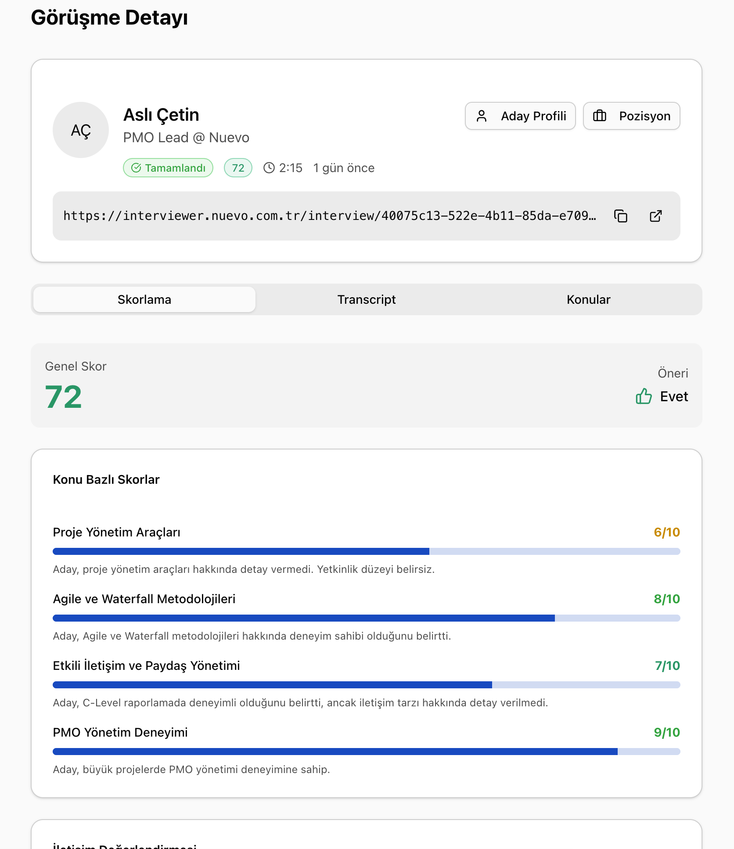Image resolution: width=734 pixels, height=849 pixels.
Task: Copy the interview link with copy icon
Action: (x=620, y=216)
